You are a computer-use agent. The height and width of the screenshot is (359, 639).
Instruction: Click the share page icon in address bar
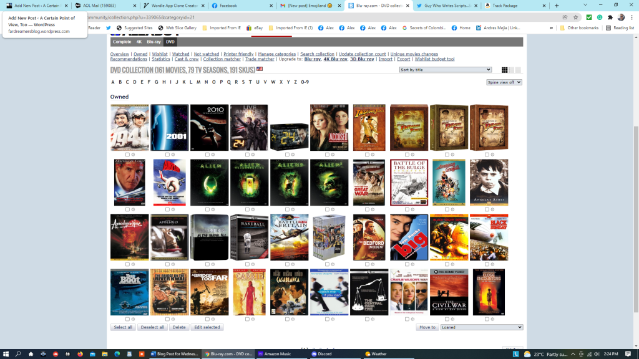click(x=565, y=17)
